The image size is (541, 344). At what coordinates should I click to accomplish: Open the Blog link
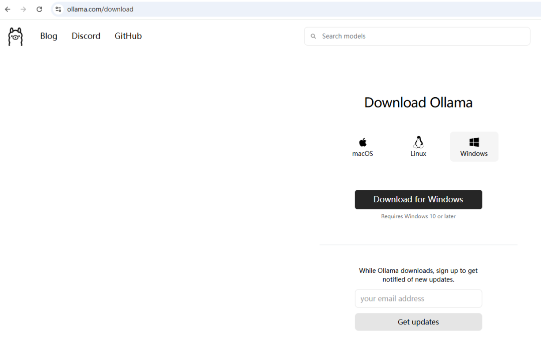49,36
